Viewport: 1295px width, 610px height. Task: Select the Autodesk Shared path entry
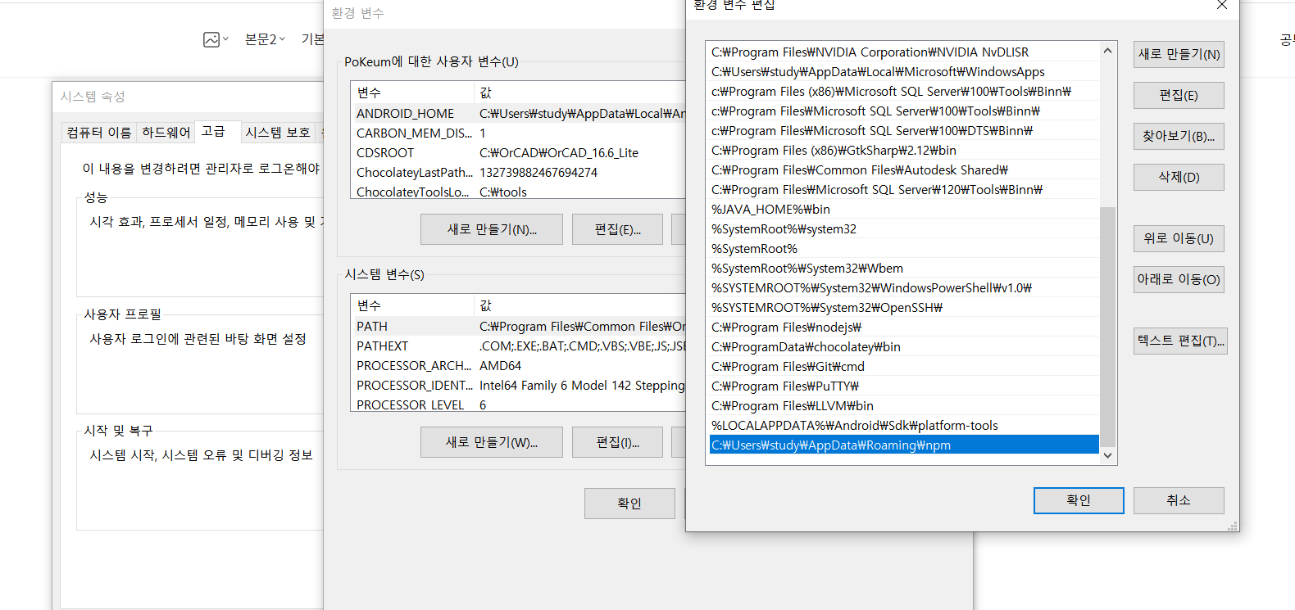tap(903, 169)
